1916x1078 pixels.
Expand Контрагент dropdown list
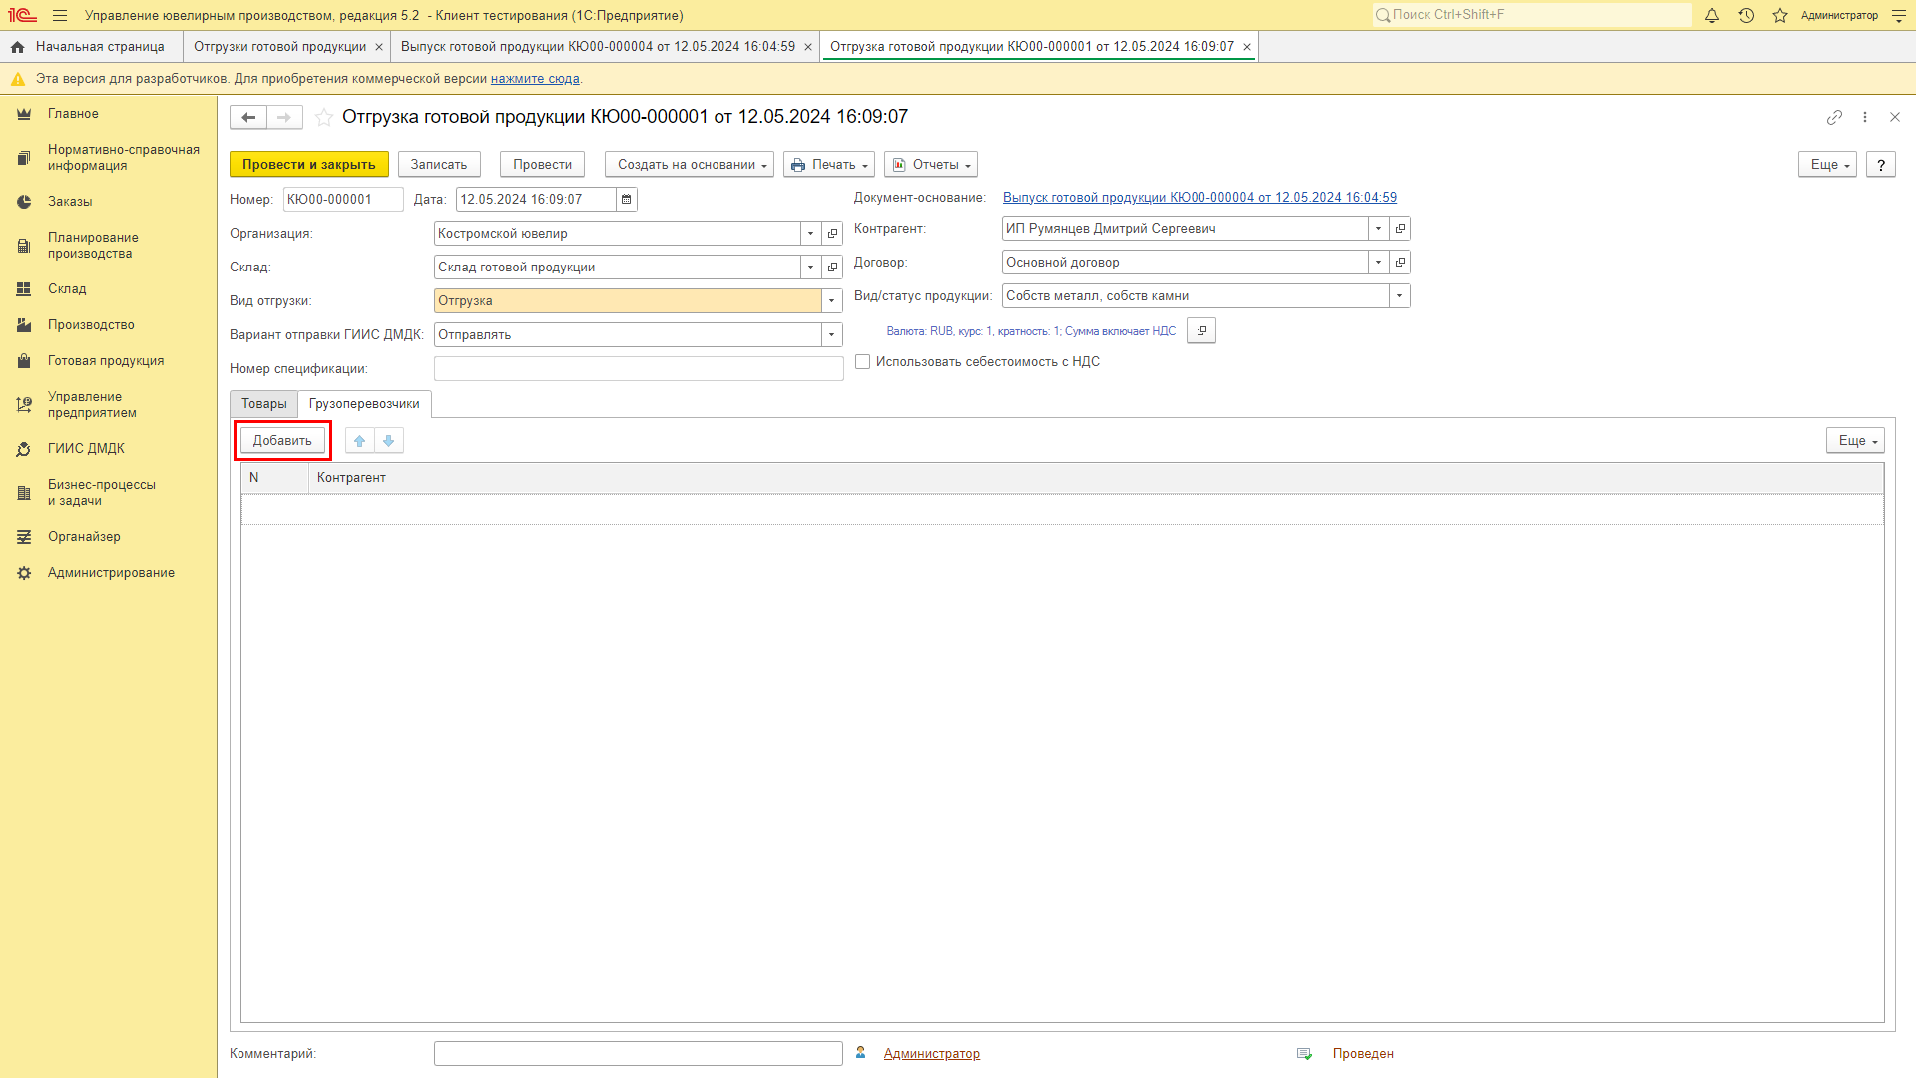1379,229
